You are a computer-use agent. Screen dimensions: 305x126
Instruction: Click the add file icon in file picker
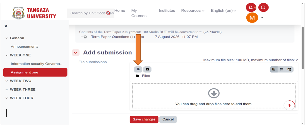[138, 69]
